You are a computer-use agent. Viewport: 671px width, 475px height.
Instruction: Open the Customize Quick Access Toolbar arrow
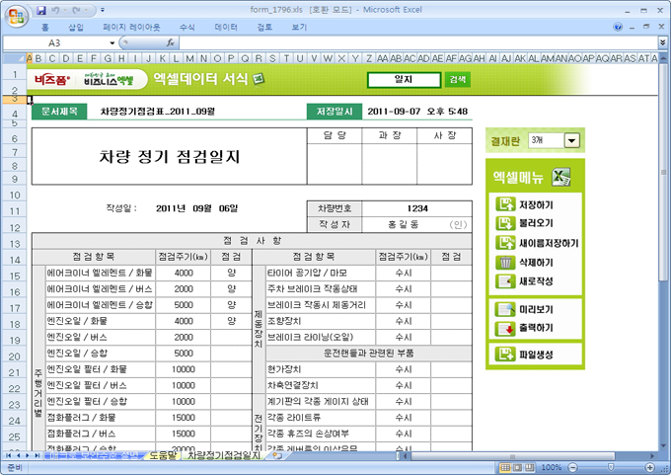coord(103,10)
